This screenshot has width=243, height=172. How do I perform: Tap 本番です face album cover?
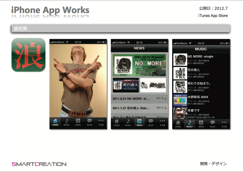[180, 113]
